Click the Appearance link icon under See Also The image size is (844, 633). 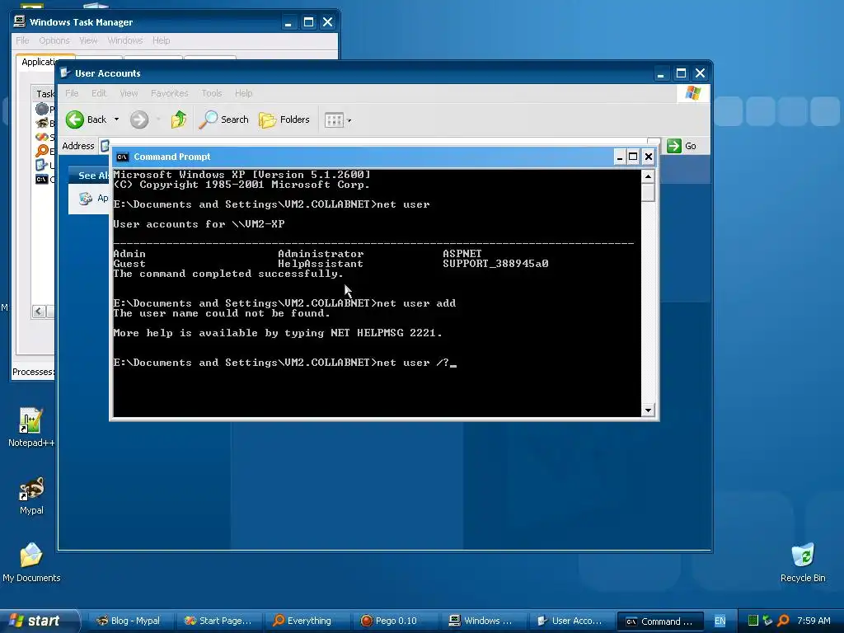pyautogui.click(x=86, y=199)
